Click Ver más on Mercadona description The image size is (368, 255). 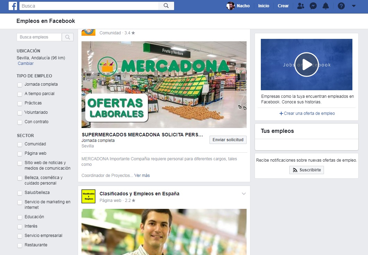point(142,176)
